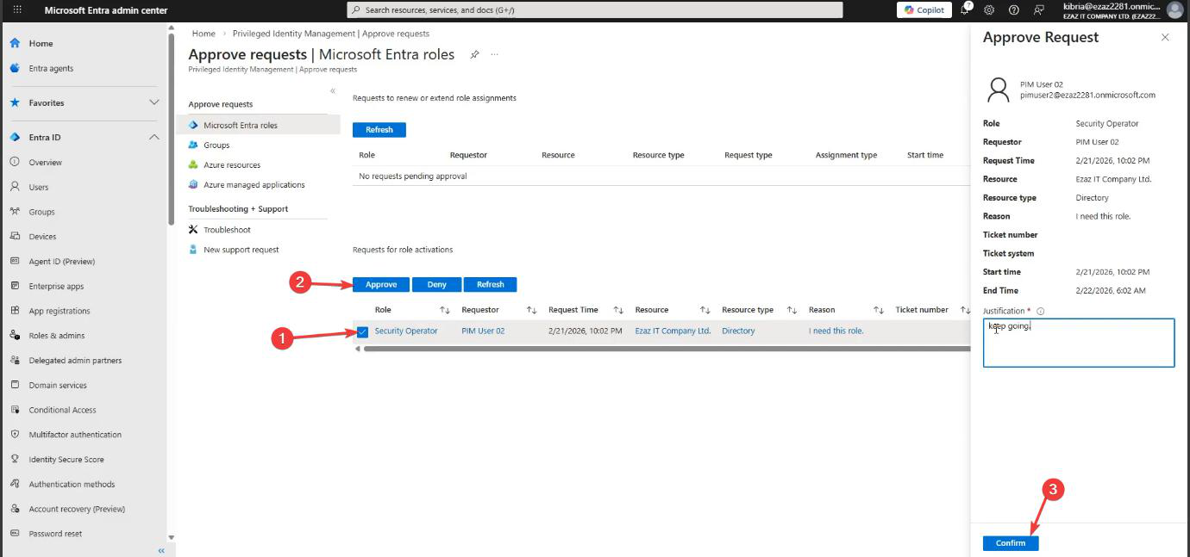
Task: Sort by Role column arrows
Action: pos(445,310)
